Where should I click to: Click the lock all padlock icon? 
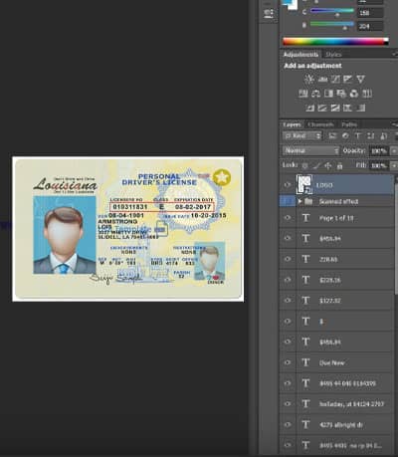[339, 165]
